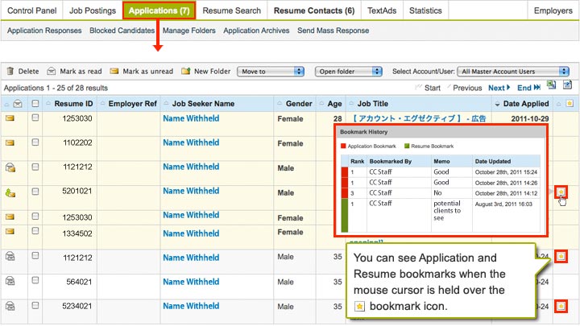Viewport: 580px width, 326px height.
Task: Open the Resume Search tab
Action: tap(231, 10)
